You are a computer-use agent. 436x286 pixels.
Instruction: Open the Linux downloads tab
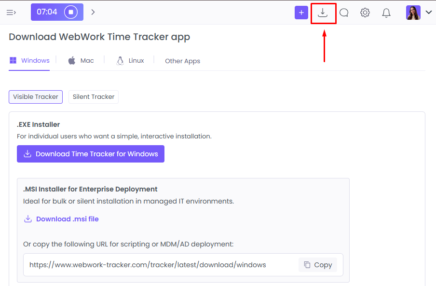pyautogui.click(x=130, y=60)
